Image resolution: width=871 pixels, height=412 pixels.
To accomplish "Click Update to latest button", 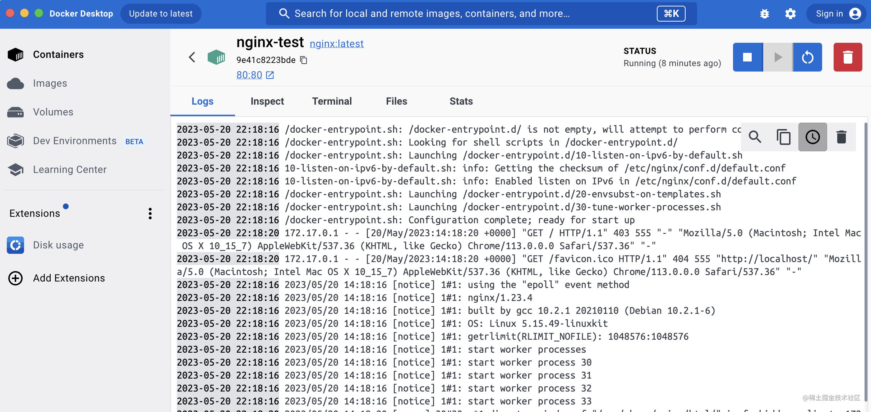I will pyautogui.click(x=161, y=14).
